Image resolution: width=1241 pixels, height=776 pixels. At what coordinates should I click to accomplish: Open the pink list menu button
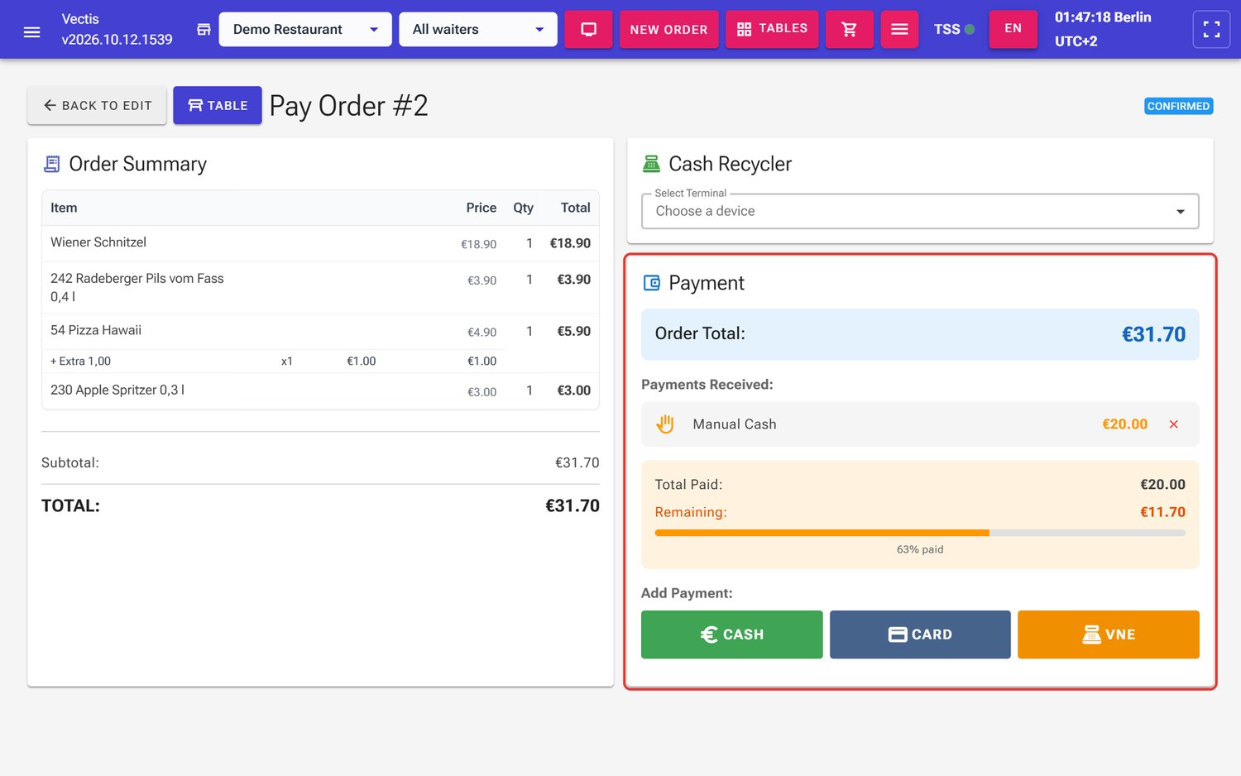(899, 30)
